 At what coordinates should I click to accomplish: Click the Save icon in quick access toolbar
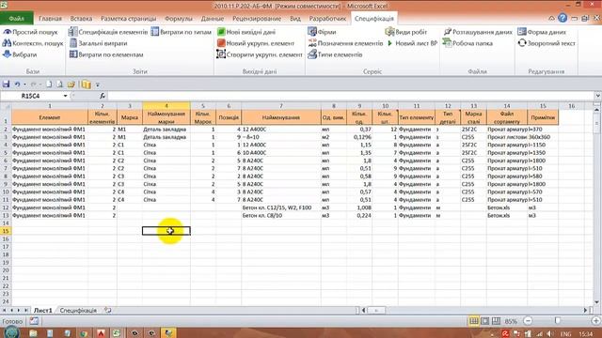pyautogui.click(x=7, y=84)
